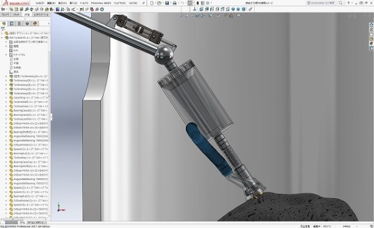Click the Print icon in top toolbar
Viewport: 374px width, 228px height.
tap(175, 3)
